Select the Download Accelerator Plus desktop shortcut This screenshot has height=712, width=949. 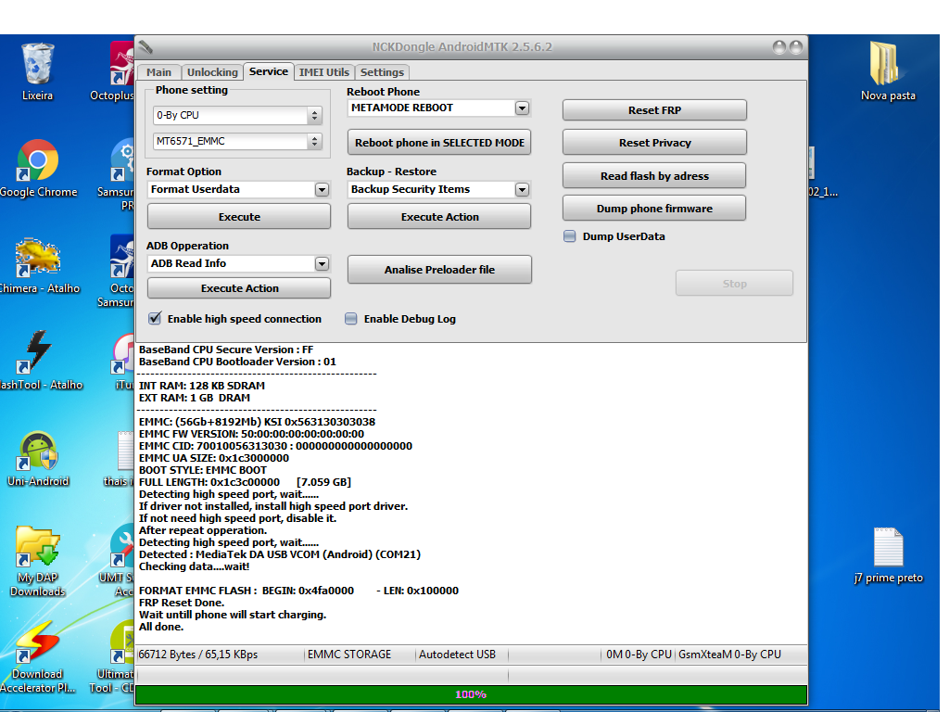point(37,657)
